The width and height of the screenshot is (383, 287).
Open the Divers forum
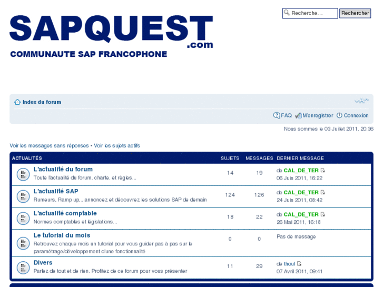[x=43, y=263]
